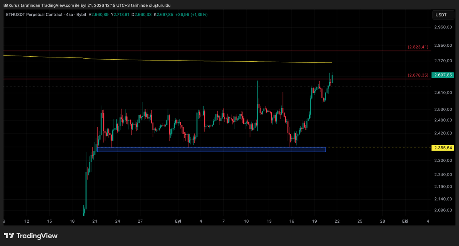
Task: Click date label 10 on time axis
Action: pos(246,221)
